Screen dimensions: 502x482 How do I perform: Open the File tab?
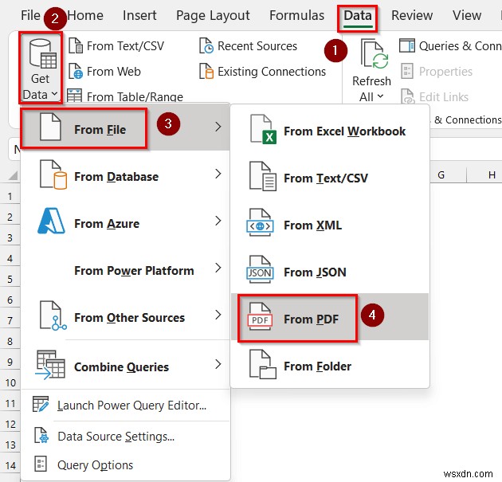click(x=30, y=15)
